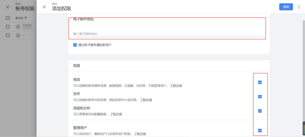The width and height of the screenshot is (305, 137).
Task: Click the 修改 permission title
Action: click(77, 80)
